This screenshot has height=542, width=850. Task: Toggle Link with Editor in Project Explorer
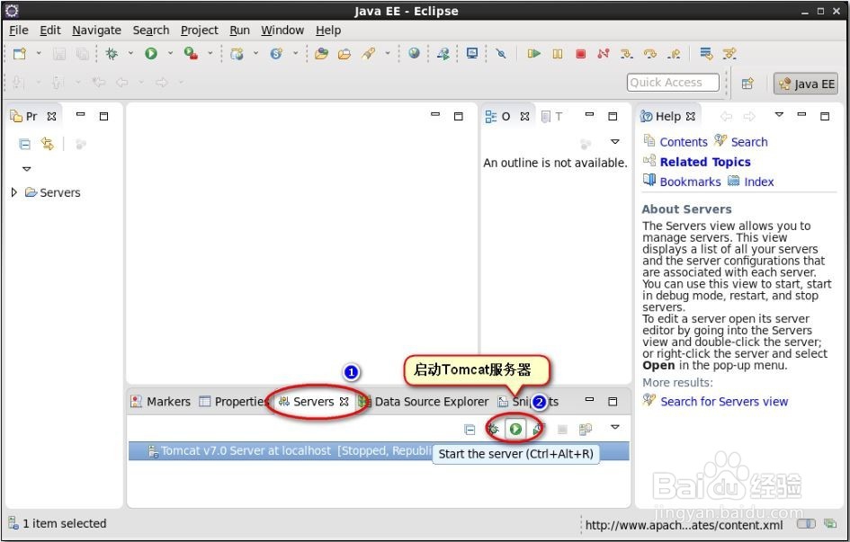[47, 144]
